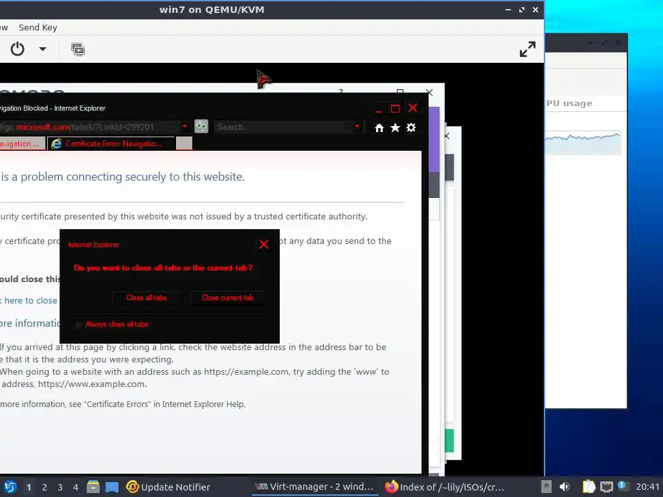Switch to workspace 4
The image size is (663, 497).
tap(76, 487)
